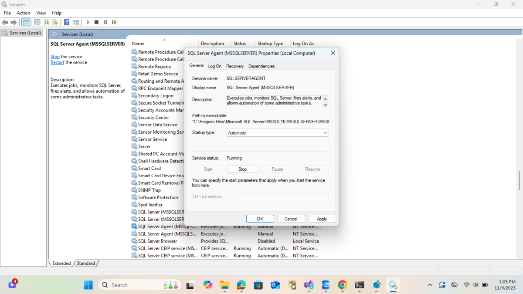Open File Explorer from the taskbar
This screenshot has height=294, width=523.
[224, 285]
